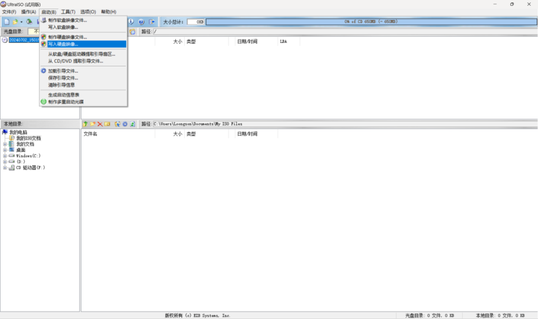Screen dimensions: 538x319
Task: Click the New folder icon in local toolbar
Action: coord(93,124)
